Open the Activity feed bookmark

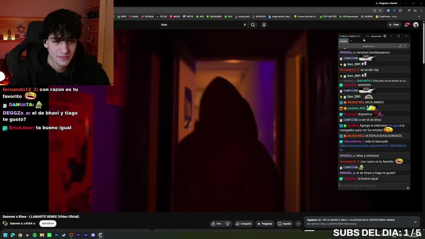(242, 17)
